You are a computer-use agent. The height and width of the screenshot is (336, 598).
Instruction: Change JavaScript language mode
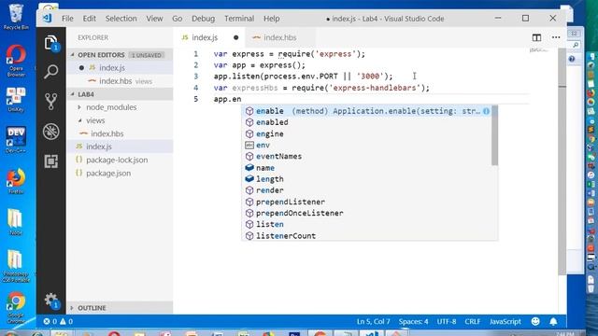point(505,321)
